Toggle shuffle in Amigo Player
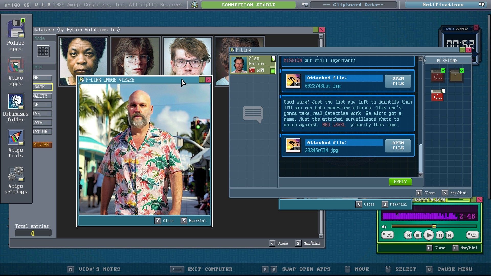This screenshot has height=276, width=491. click(387, 235)
